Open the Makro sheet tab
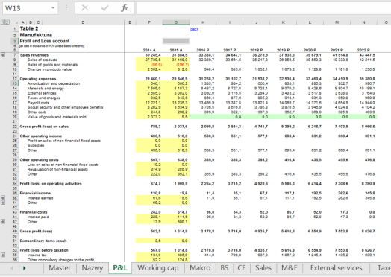This screenshot has height=277, width=391. (x=200, y=268)
